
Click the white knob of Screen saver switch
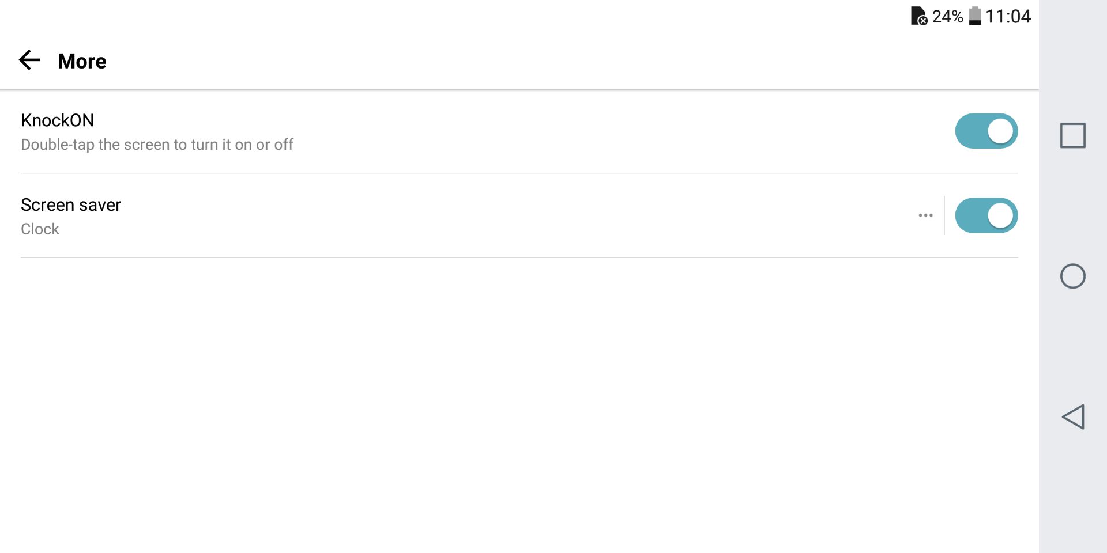(1000, 215)
